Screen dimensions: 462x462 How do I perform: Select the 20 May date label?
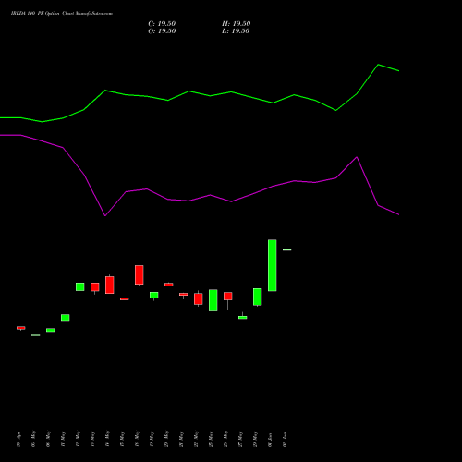coord(166,439)
